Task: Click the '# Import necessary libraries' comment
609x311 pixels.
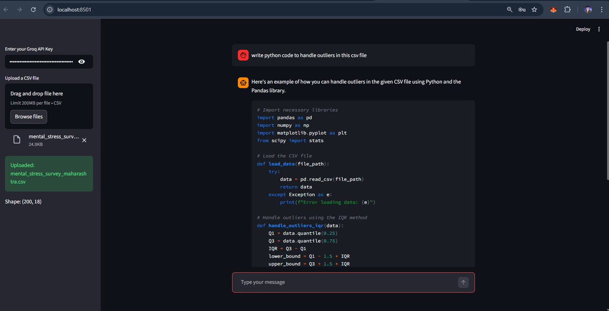Action: point(297,110)
